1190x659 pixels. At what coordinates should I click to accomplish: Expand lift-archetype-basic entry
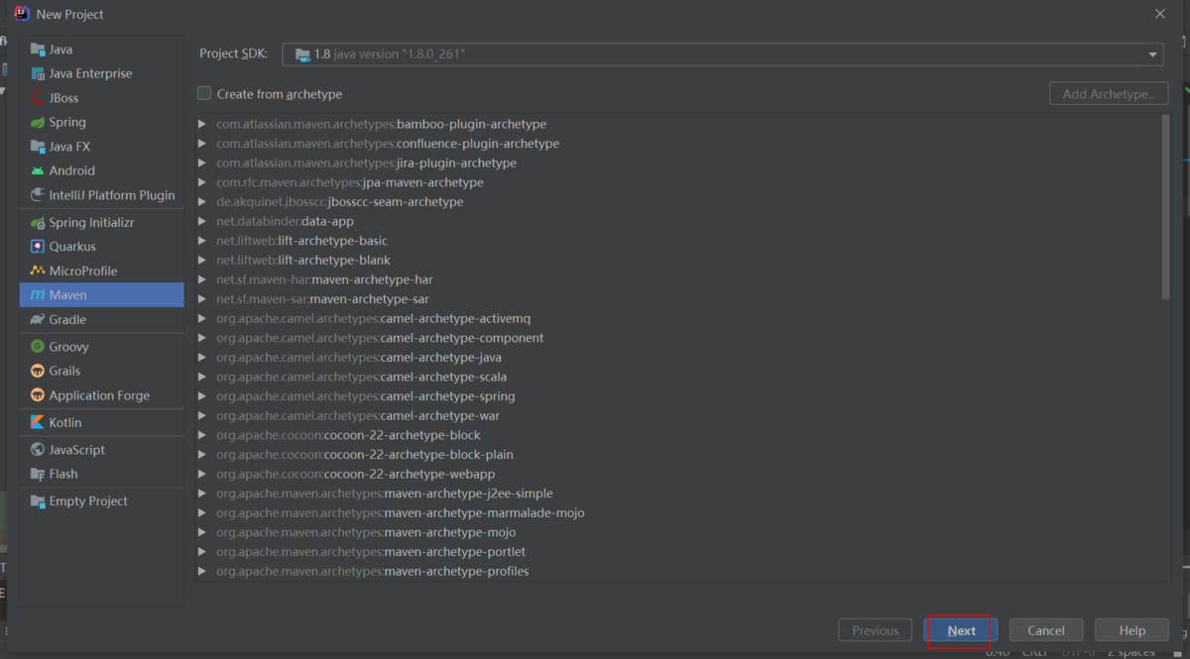coord(202,241)
